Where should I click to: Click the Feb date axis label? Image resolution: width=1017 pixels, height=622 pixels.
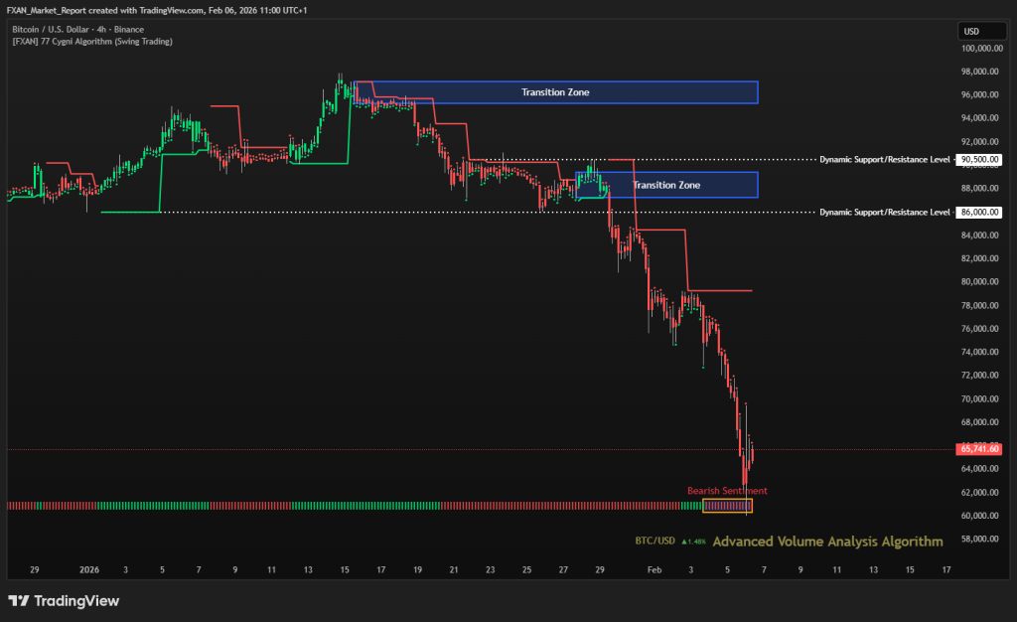tap(654, 570)
